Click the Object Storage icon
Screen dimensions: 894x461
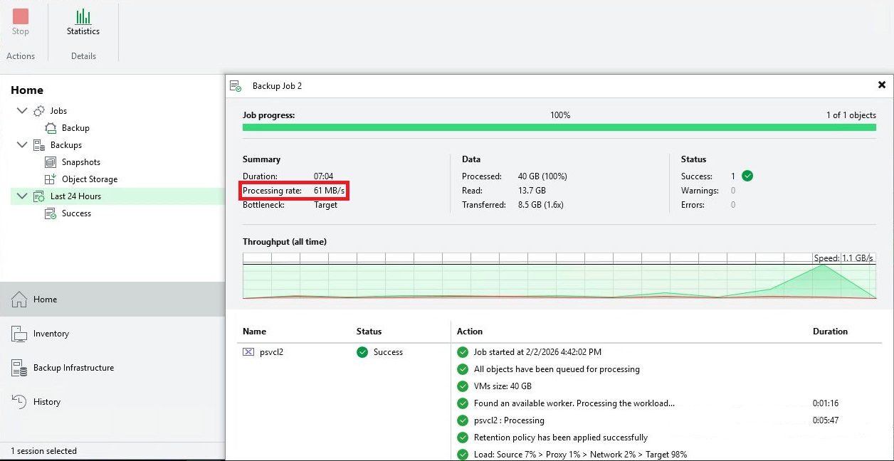click(x=51, y=179)
